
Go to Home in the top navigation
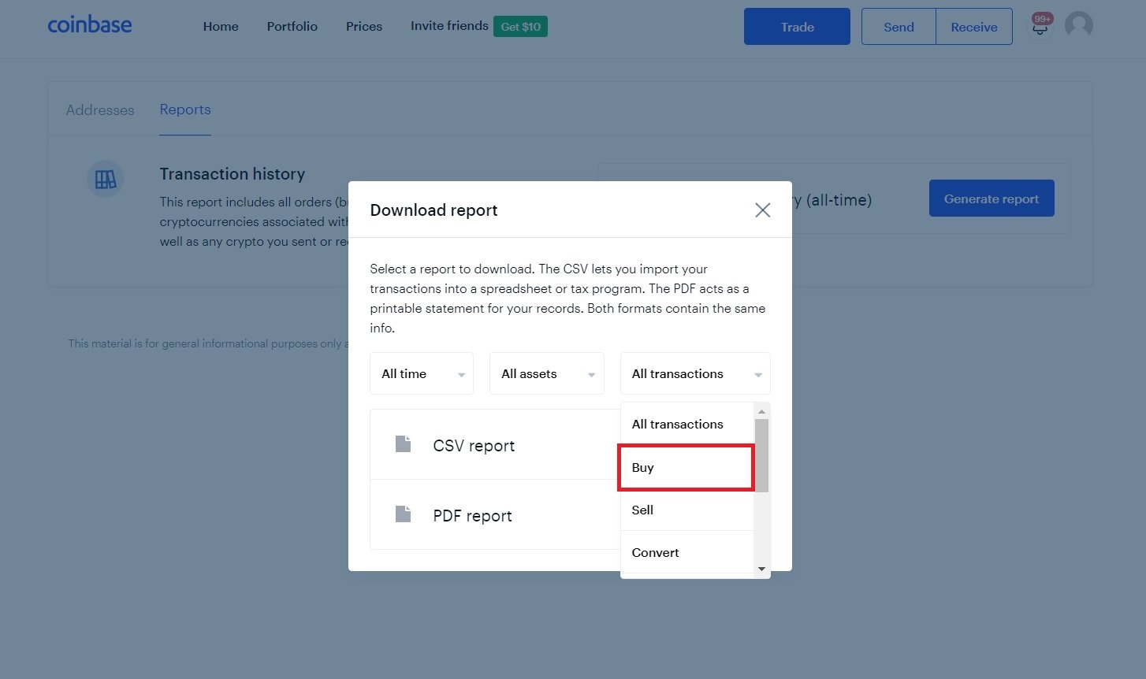(x=221, y=26)
